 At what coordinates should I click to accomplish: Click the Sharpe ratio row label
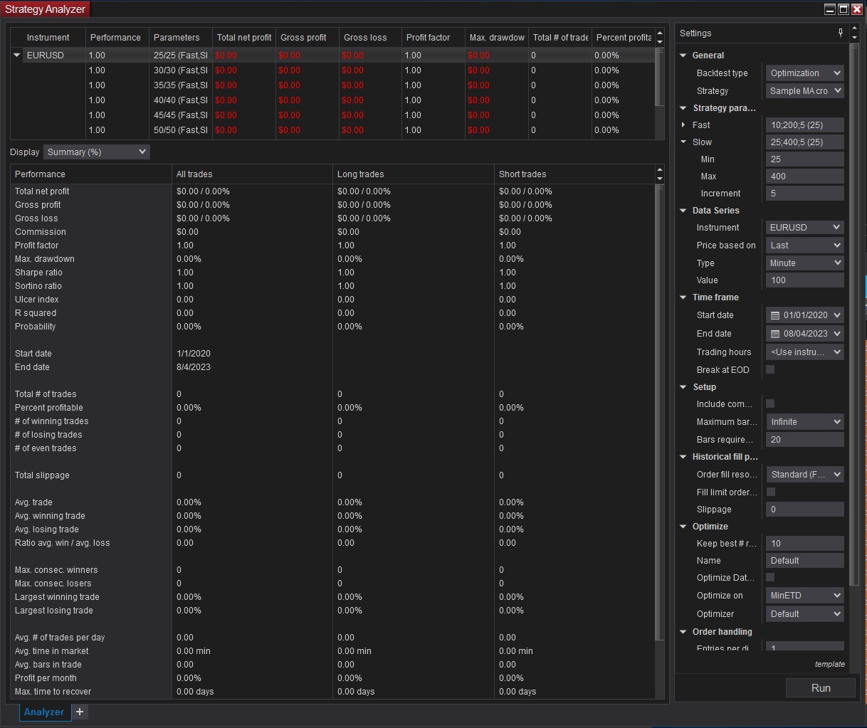click(x=38, y=273)
